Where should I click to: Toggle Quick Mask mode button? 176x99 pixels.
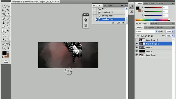pos(6,61)
